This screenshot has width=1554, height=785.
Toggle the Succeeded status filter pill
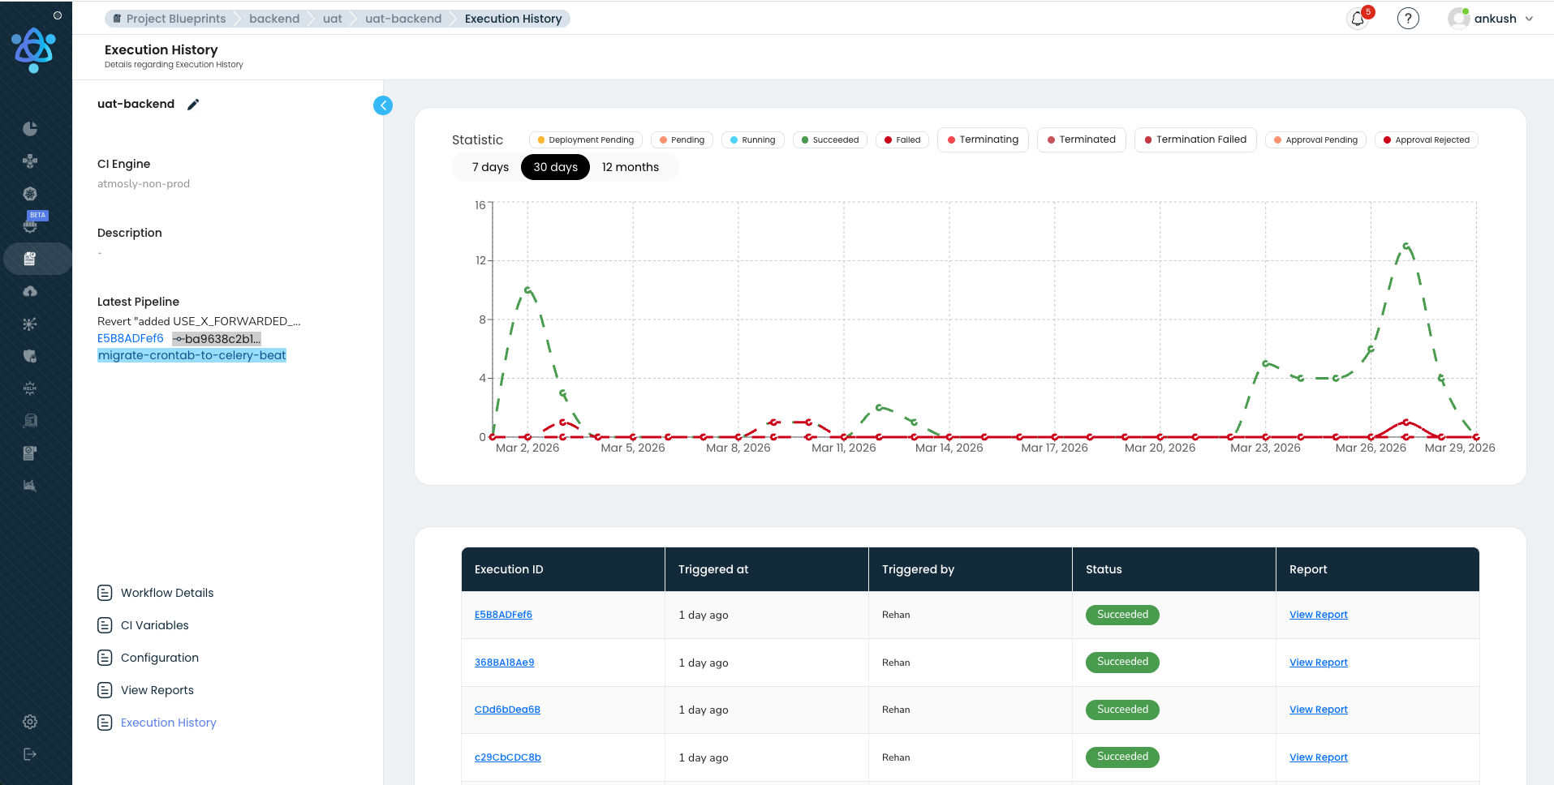[x=829, y=139]
